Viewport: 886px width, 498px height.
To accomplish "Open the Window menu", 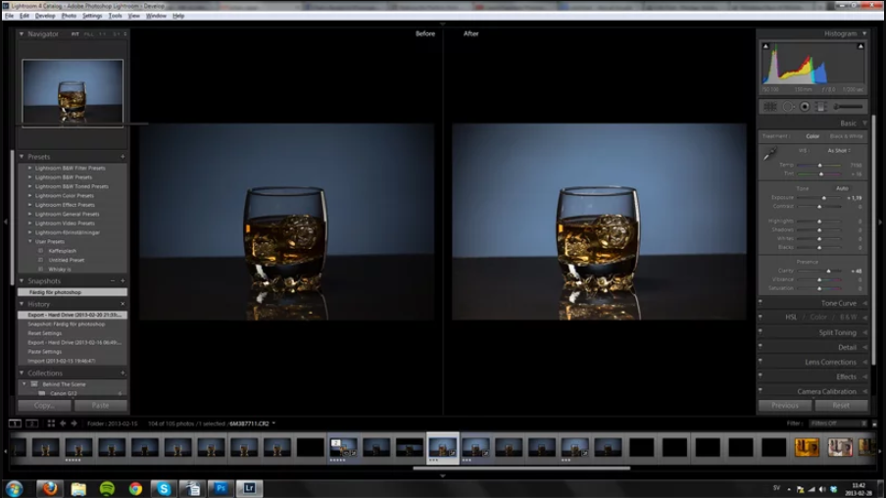I will click(x=156, y=16).
